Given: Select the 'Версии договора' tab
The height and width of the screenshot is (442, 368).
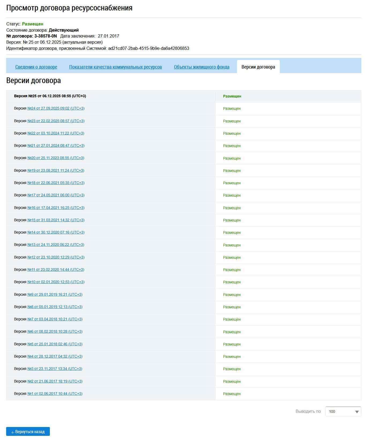Looking at the screenshot, I should click(258, 67).
